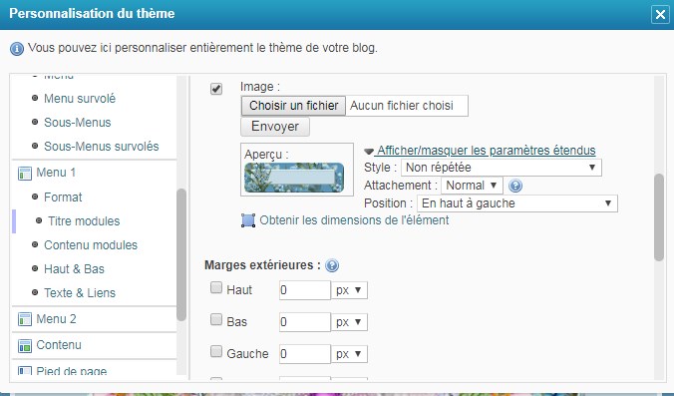Open Texte & Liens under Menu 1

click(x=80, y=293)
